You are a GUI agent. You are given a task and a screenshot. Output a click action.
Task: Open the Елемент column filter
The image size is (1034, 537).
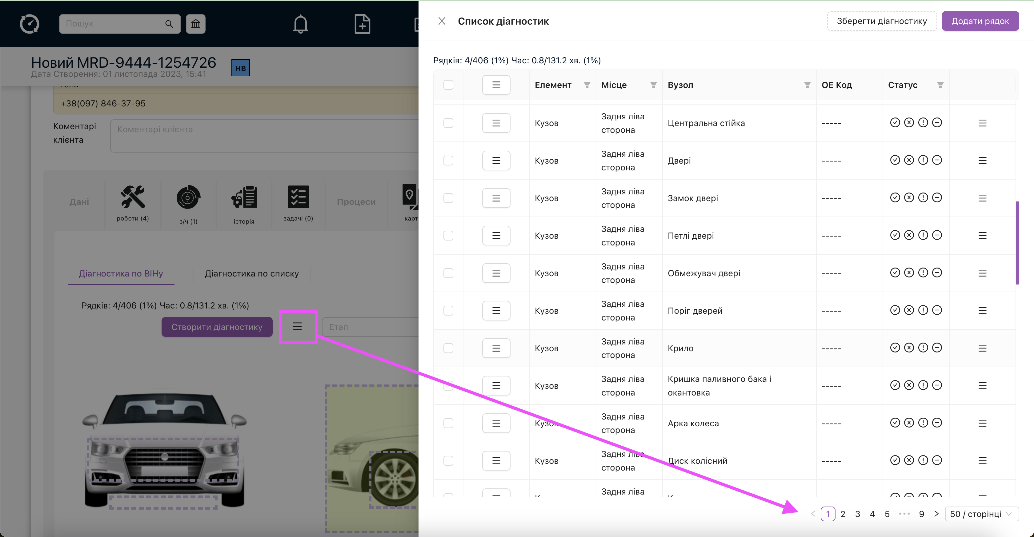[587, 85]
